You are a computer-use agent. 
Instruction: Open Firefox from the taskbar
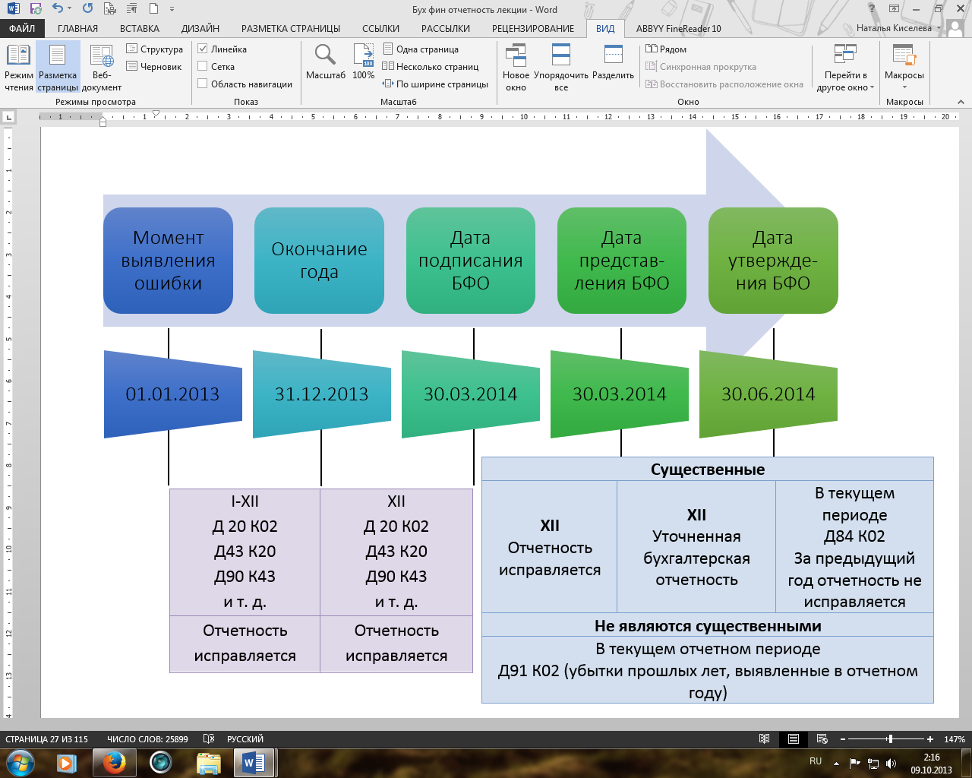point(114,762)
